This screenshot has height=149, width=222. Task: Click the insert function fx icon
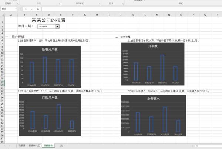point(38,9)
